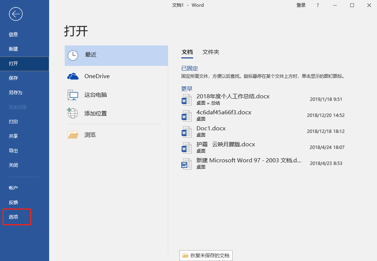Select the 文档 tab
The width and height of the screenshot is (377, 261).
tap(187, 52)
